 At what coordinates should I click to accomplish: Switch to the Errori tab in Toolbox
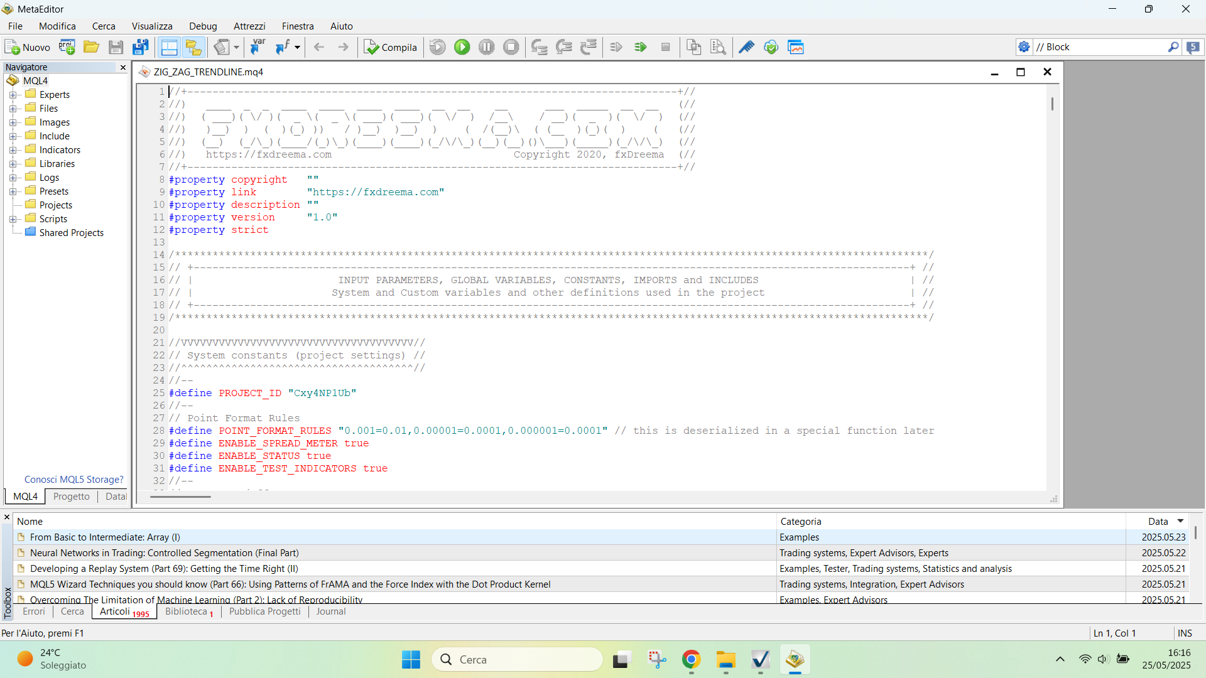(34, 611)
